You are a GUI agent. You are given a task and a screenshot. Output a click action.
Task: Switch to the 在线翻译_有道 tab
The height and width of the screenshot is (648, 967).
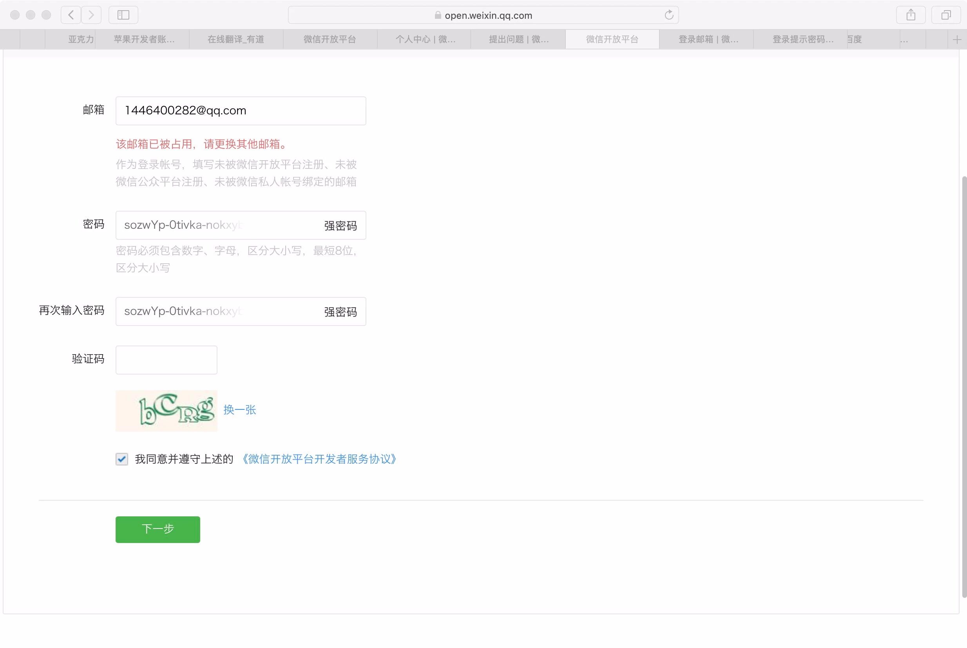click(235, 40)
